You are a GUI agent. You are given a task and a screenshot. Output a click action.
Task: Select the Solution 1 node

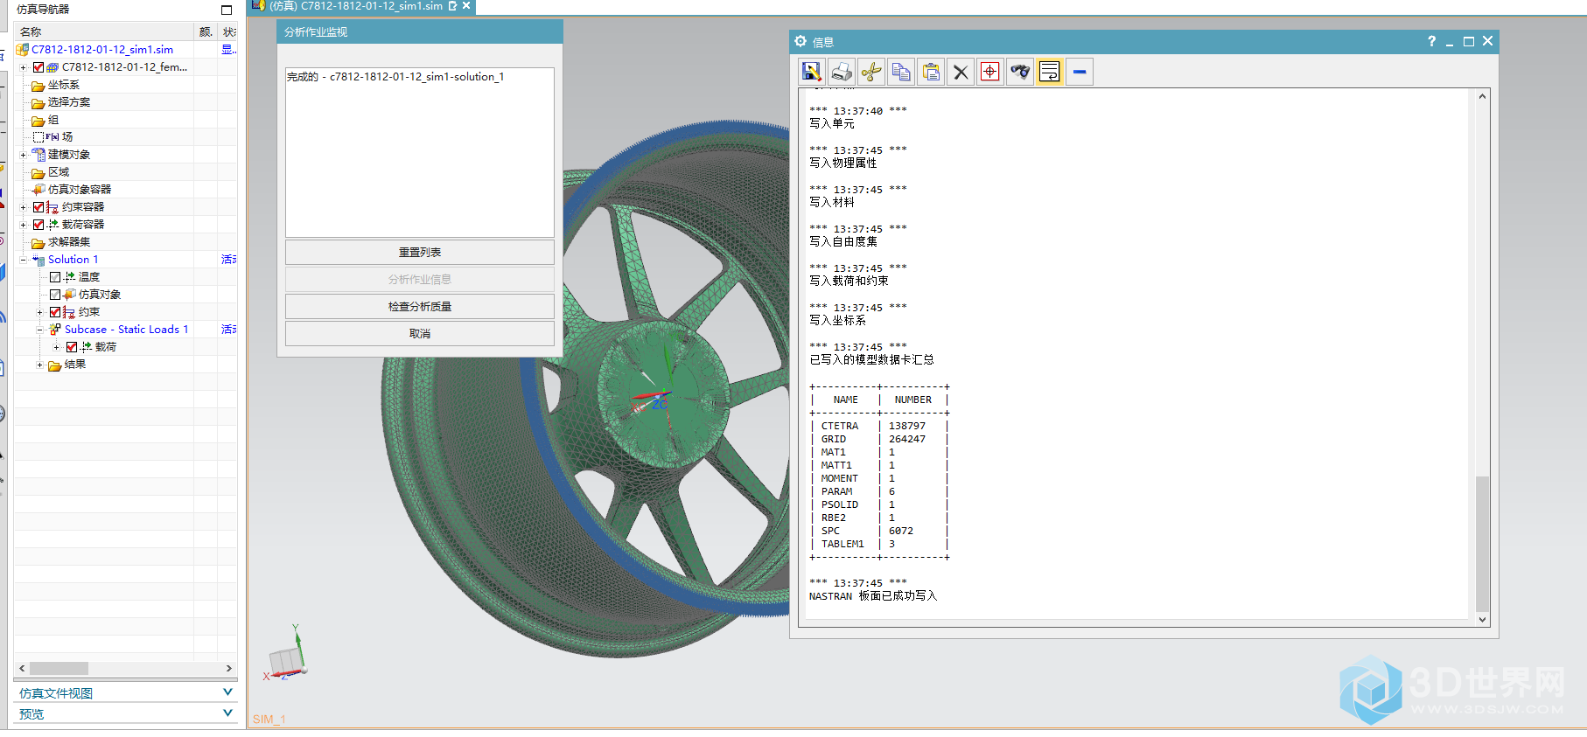tap(73, 260)
